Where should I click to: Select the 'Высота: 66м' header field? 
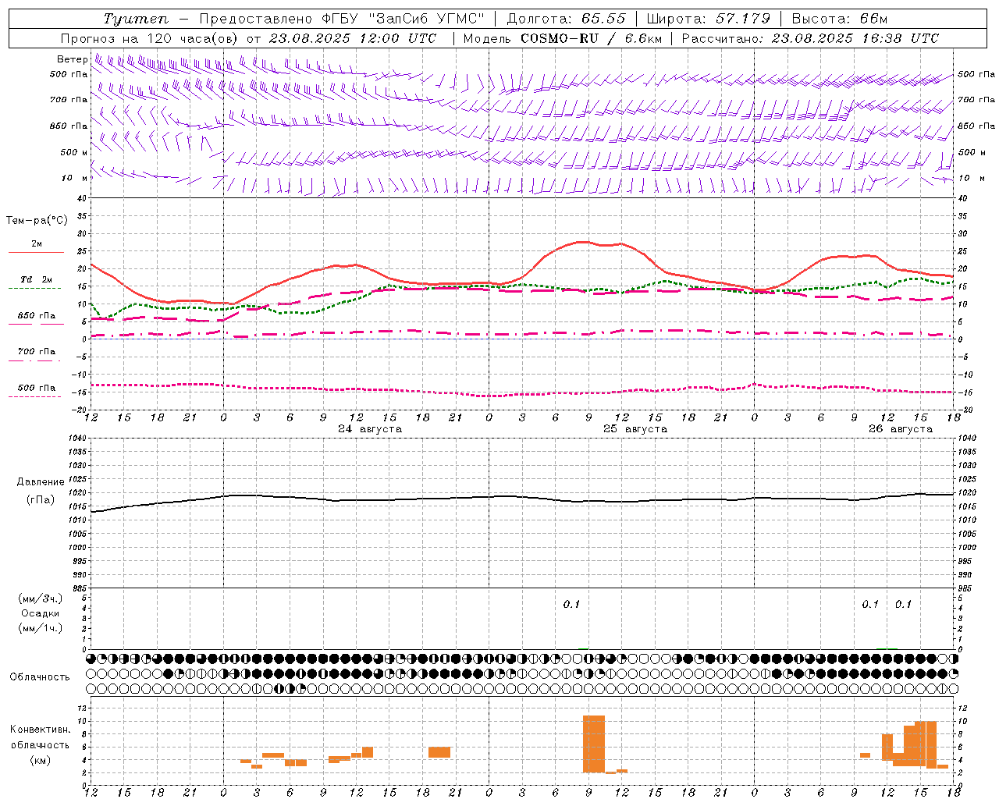click(840, 19)
